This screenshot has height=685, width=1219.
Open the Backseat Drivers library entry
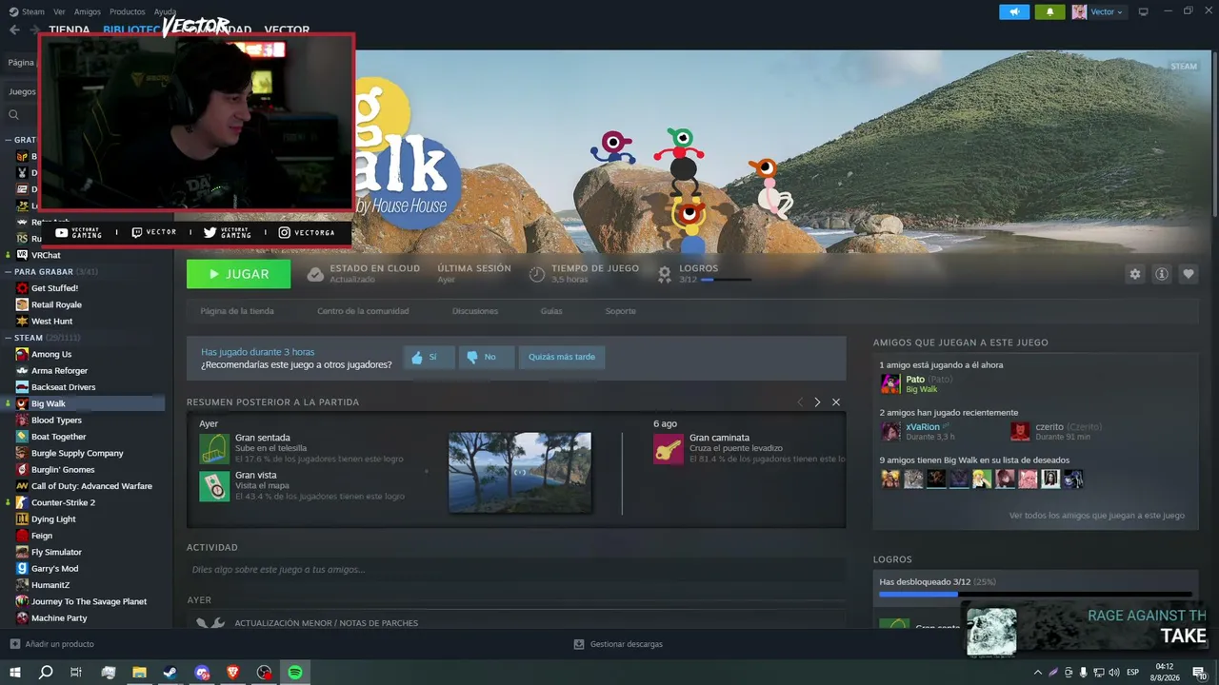pyautogui.click(x=63, y=387)
